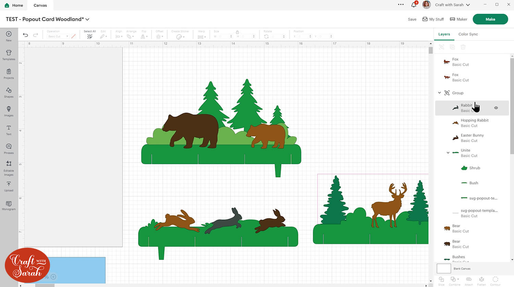Screen dimensions: 514x287
Task: Open the Operation Basic Cut dropdown
Action: (x=58, y=36)
